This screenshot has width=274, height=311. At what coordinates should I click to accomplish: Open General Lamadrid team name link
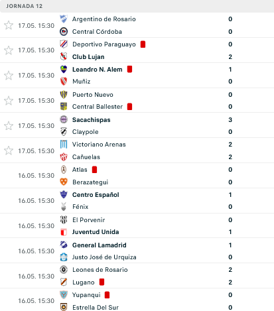click(100, 245)
